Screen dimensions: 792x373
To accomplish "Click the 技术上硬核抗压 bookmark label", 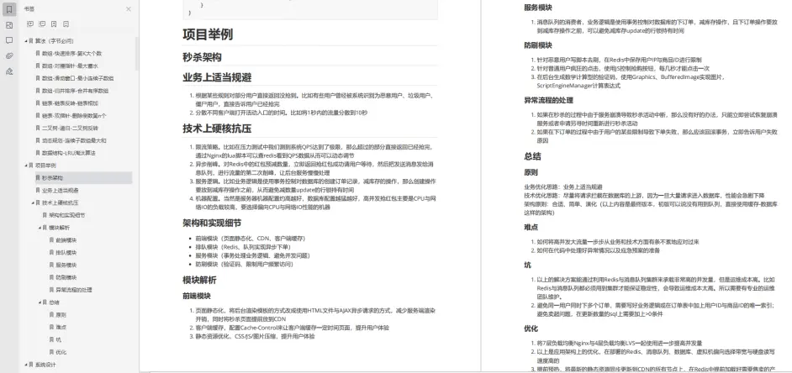I will [x=60, y=203].
